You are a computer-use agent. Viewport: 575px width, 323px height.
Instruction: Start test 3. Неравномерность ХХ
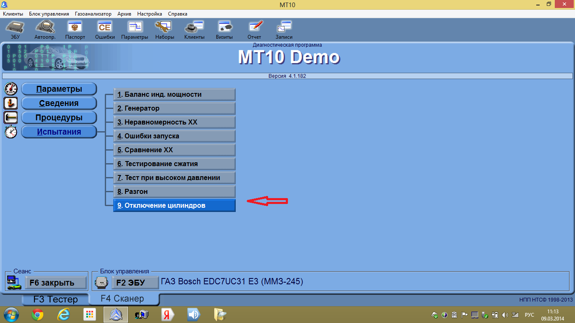pos(174,122)
